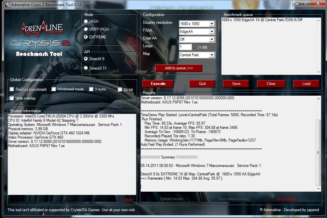The width and height of the screenshot is (327, 218).
Task: Clear the benchmark queue
Action: pos(271,84)
